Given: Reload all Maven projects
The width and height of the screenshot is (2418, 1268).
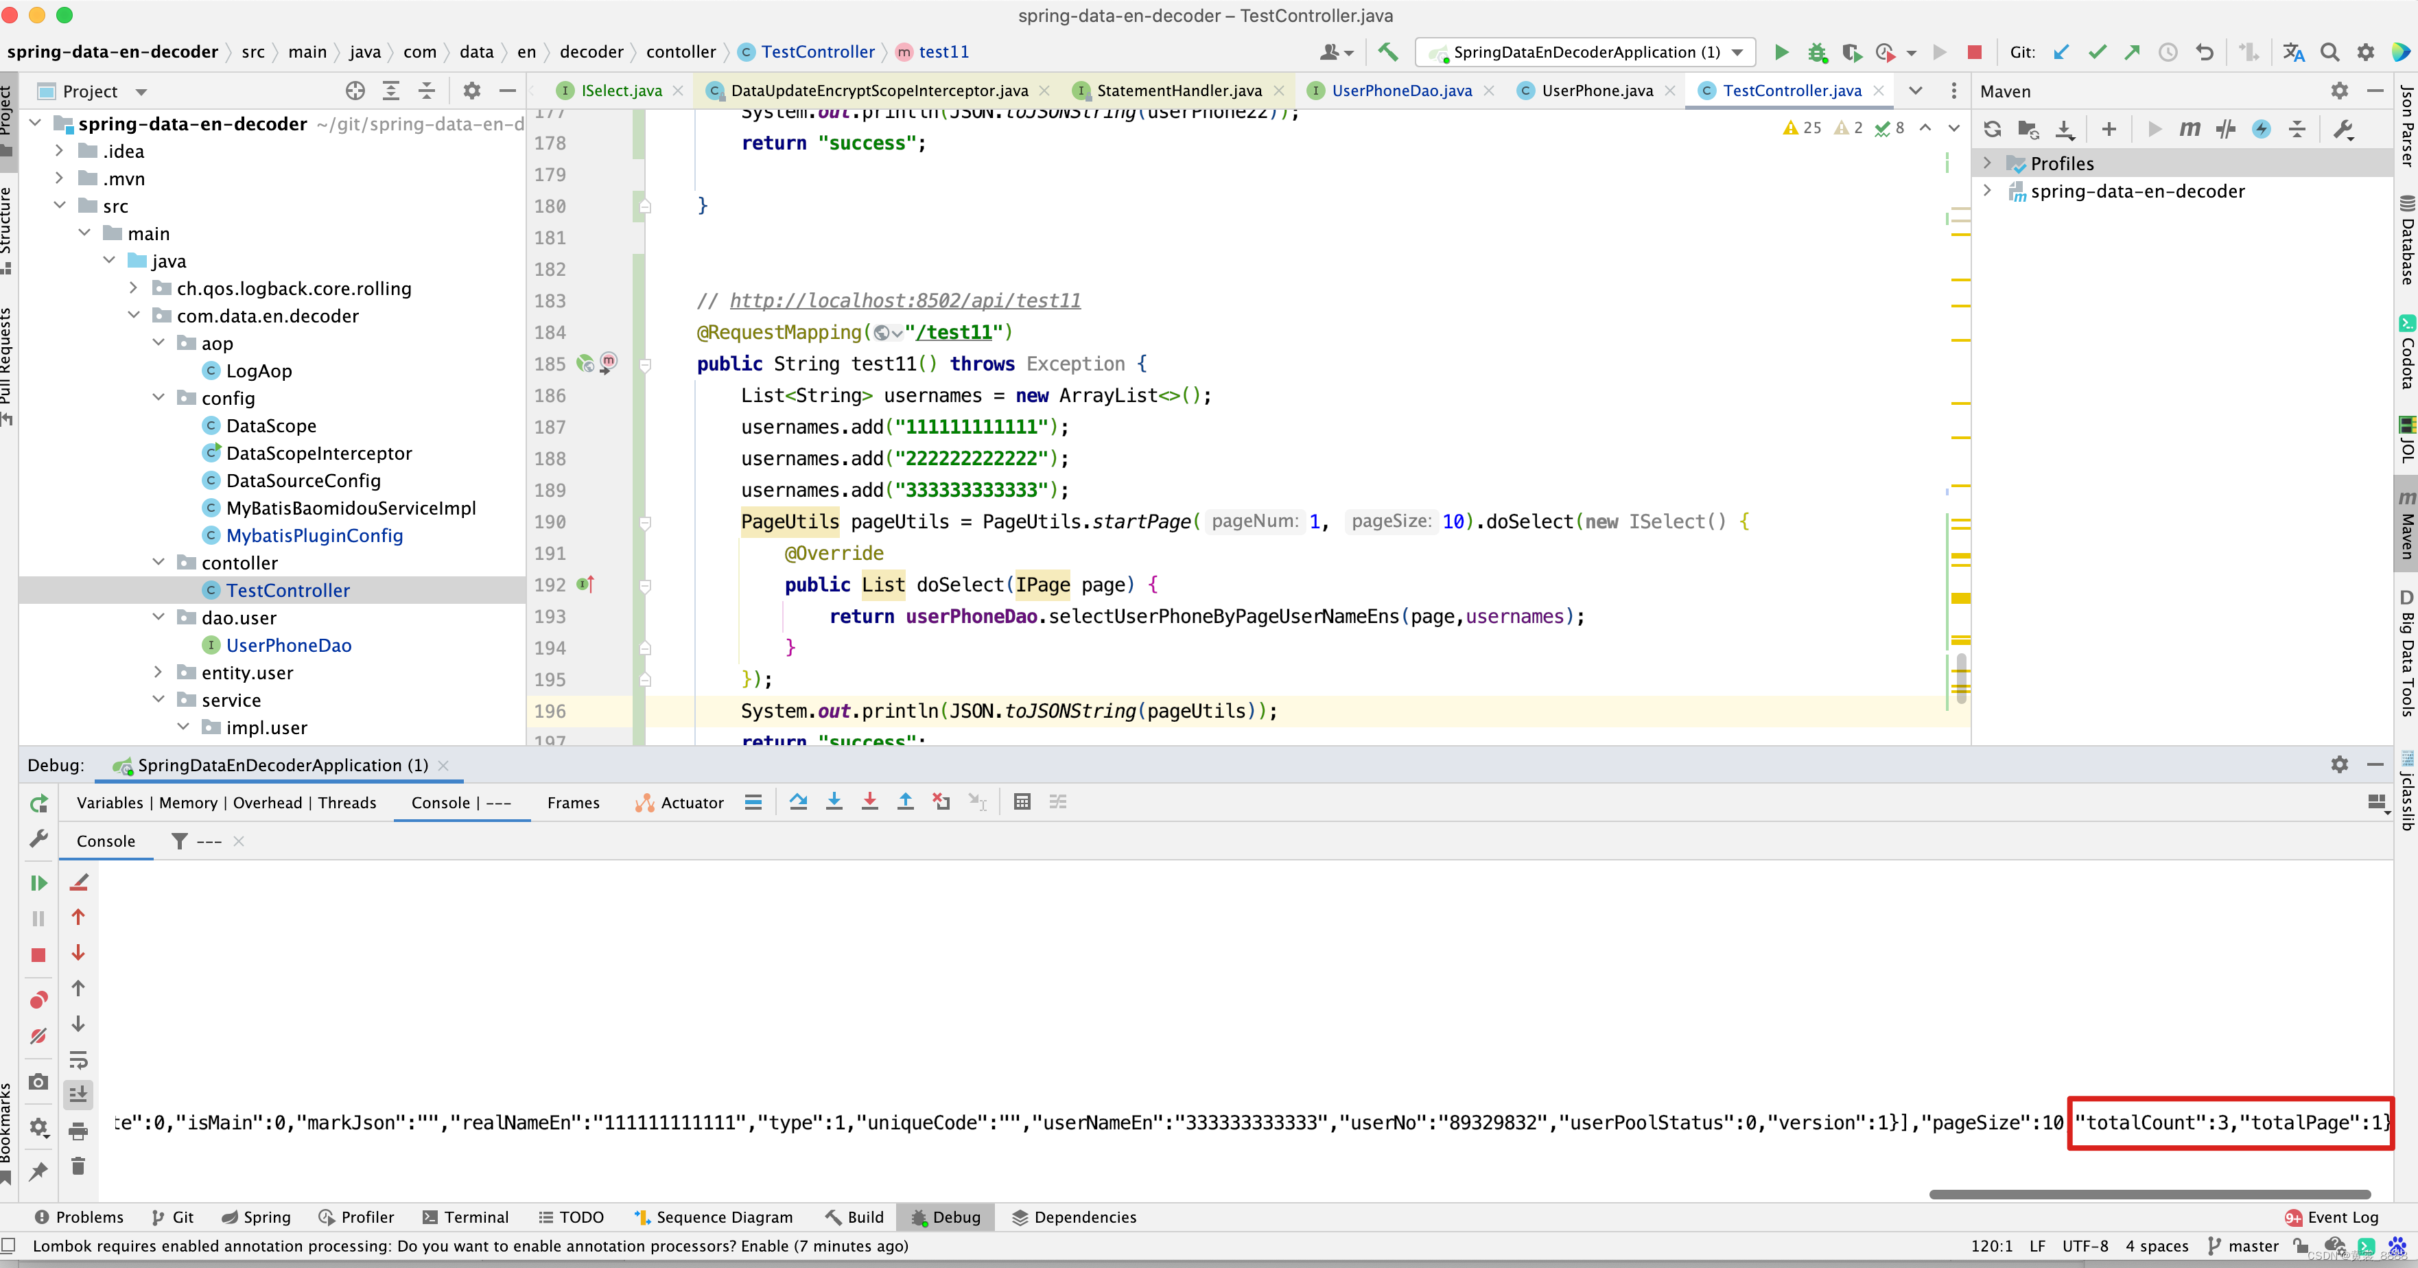Looking at the screenshot, I should (x=1992, y=130).
